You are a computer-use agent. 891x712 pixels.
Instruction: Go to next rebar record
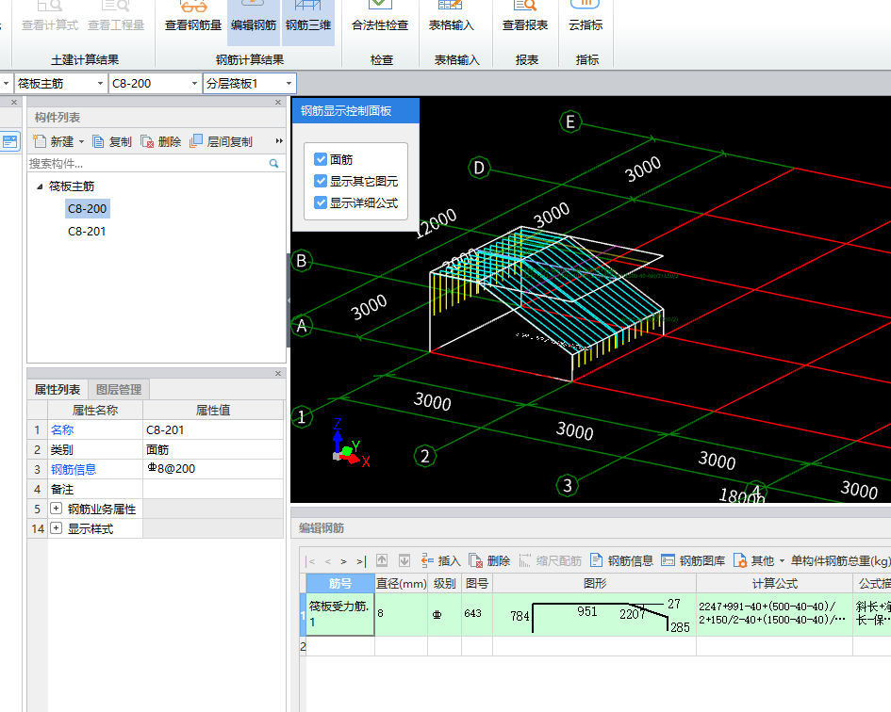coord(344,561)
